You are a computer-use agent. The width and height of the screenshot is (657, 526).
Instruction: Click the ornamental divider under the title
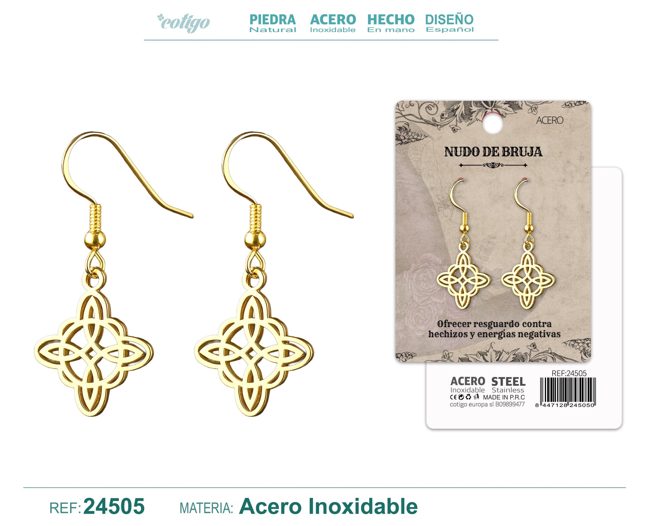tap(493, 165)
